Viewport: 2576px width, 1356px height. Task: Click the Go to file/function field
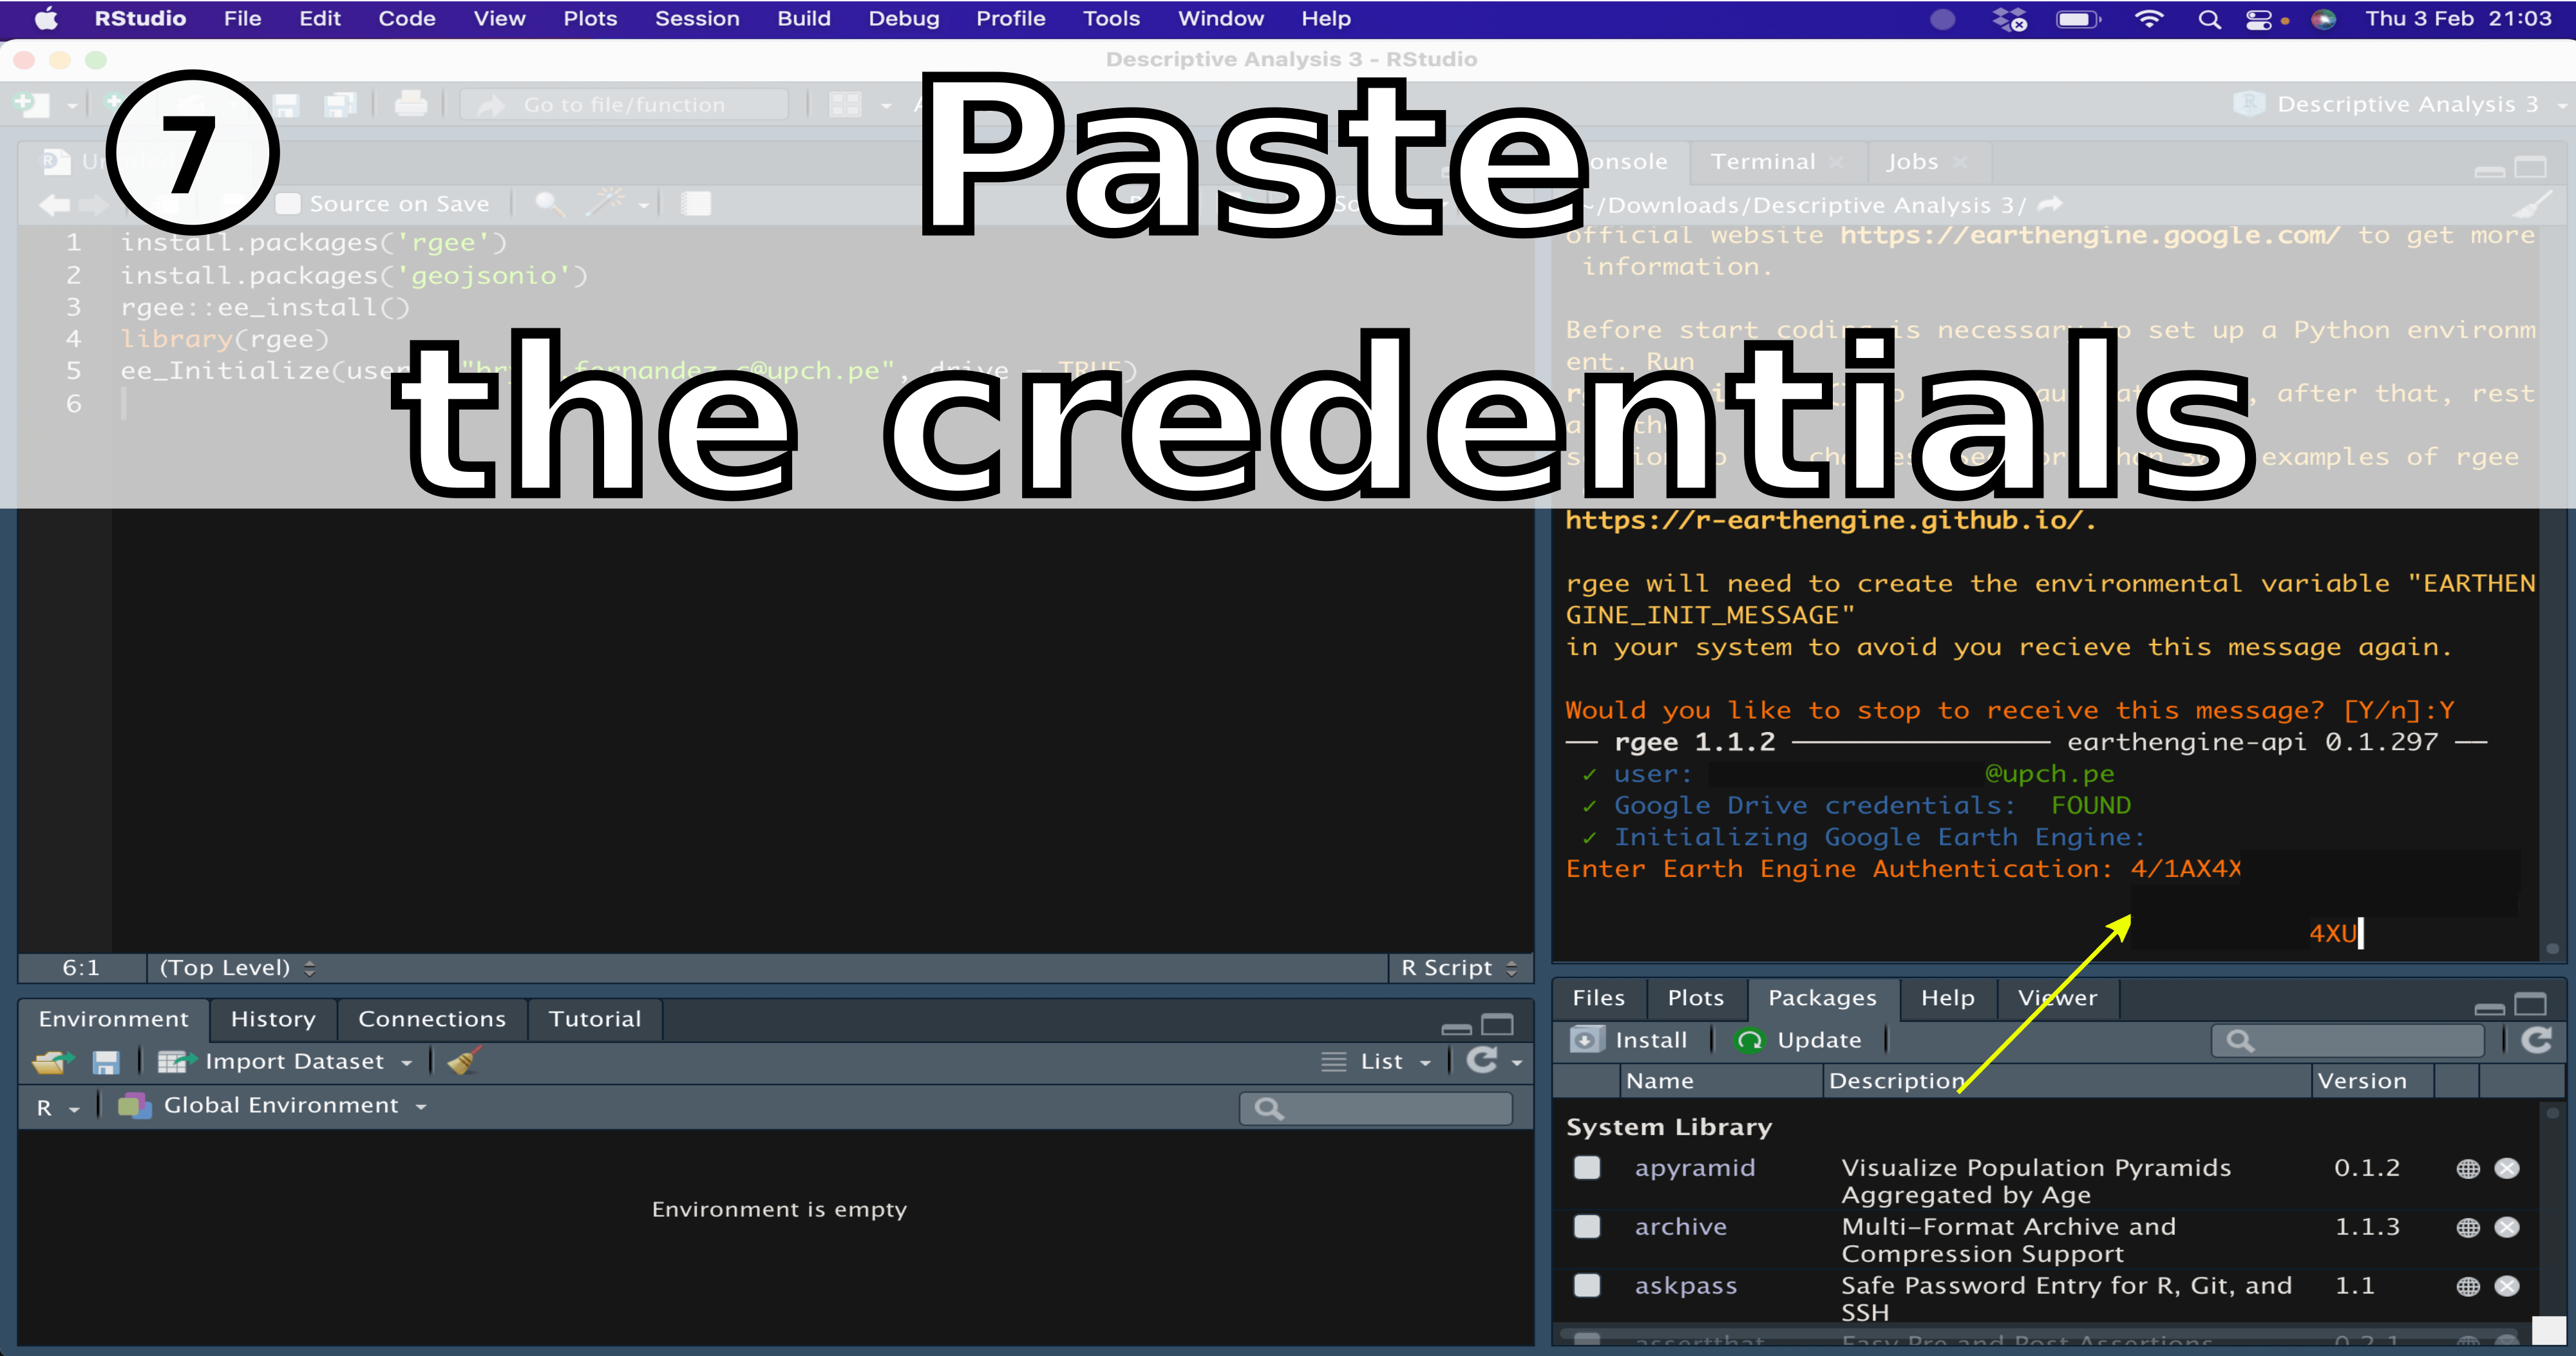pyautogui.click(x=624, y=105)
